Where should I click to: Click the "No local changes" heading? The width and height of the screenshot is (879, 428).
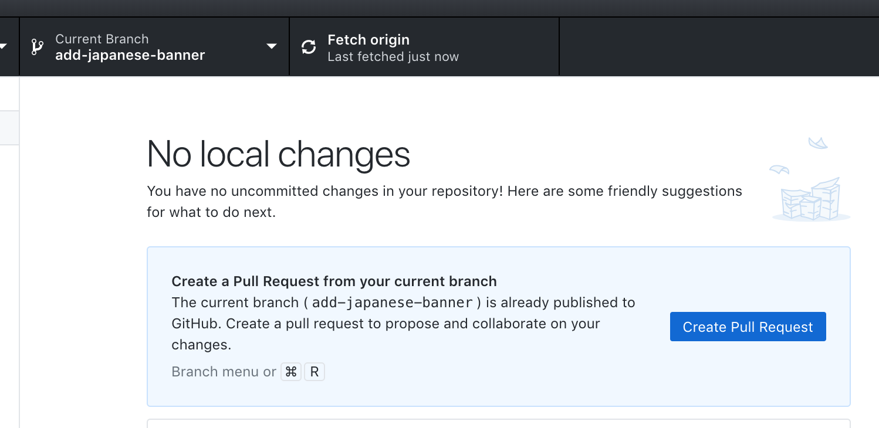tap(278, 154)
